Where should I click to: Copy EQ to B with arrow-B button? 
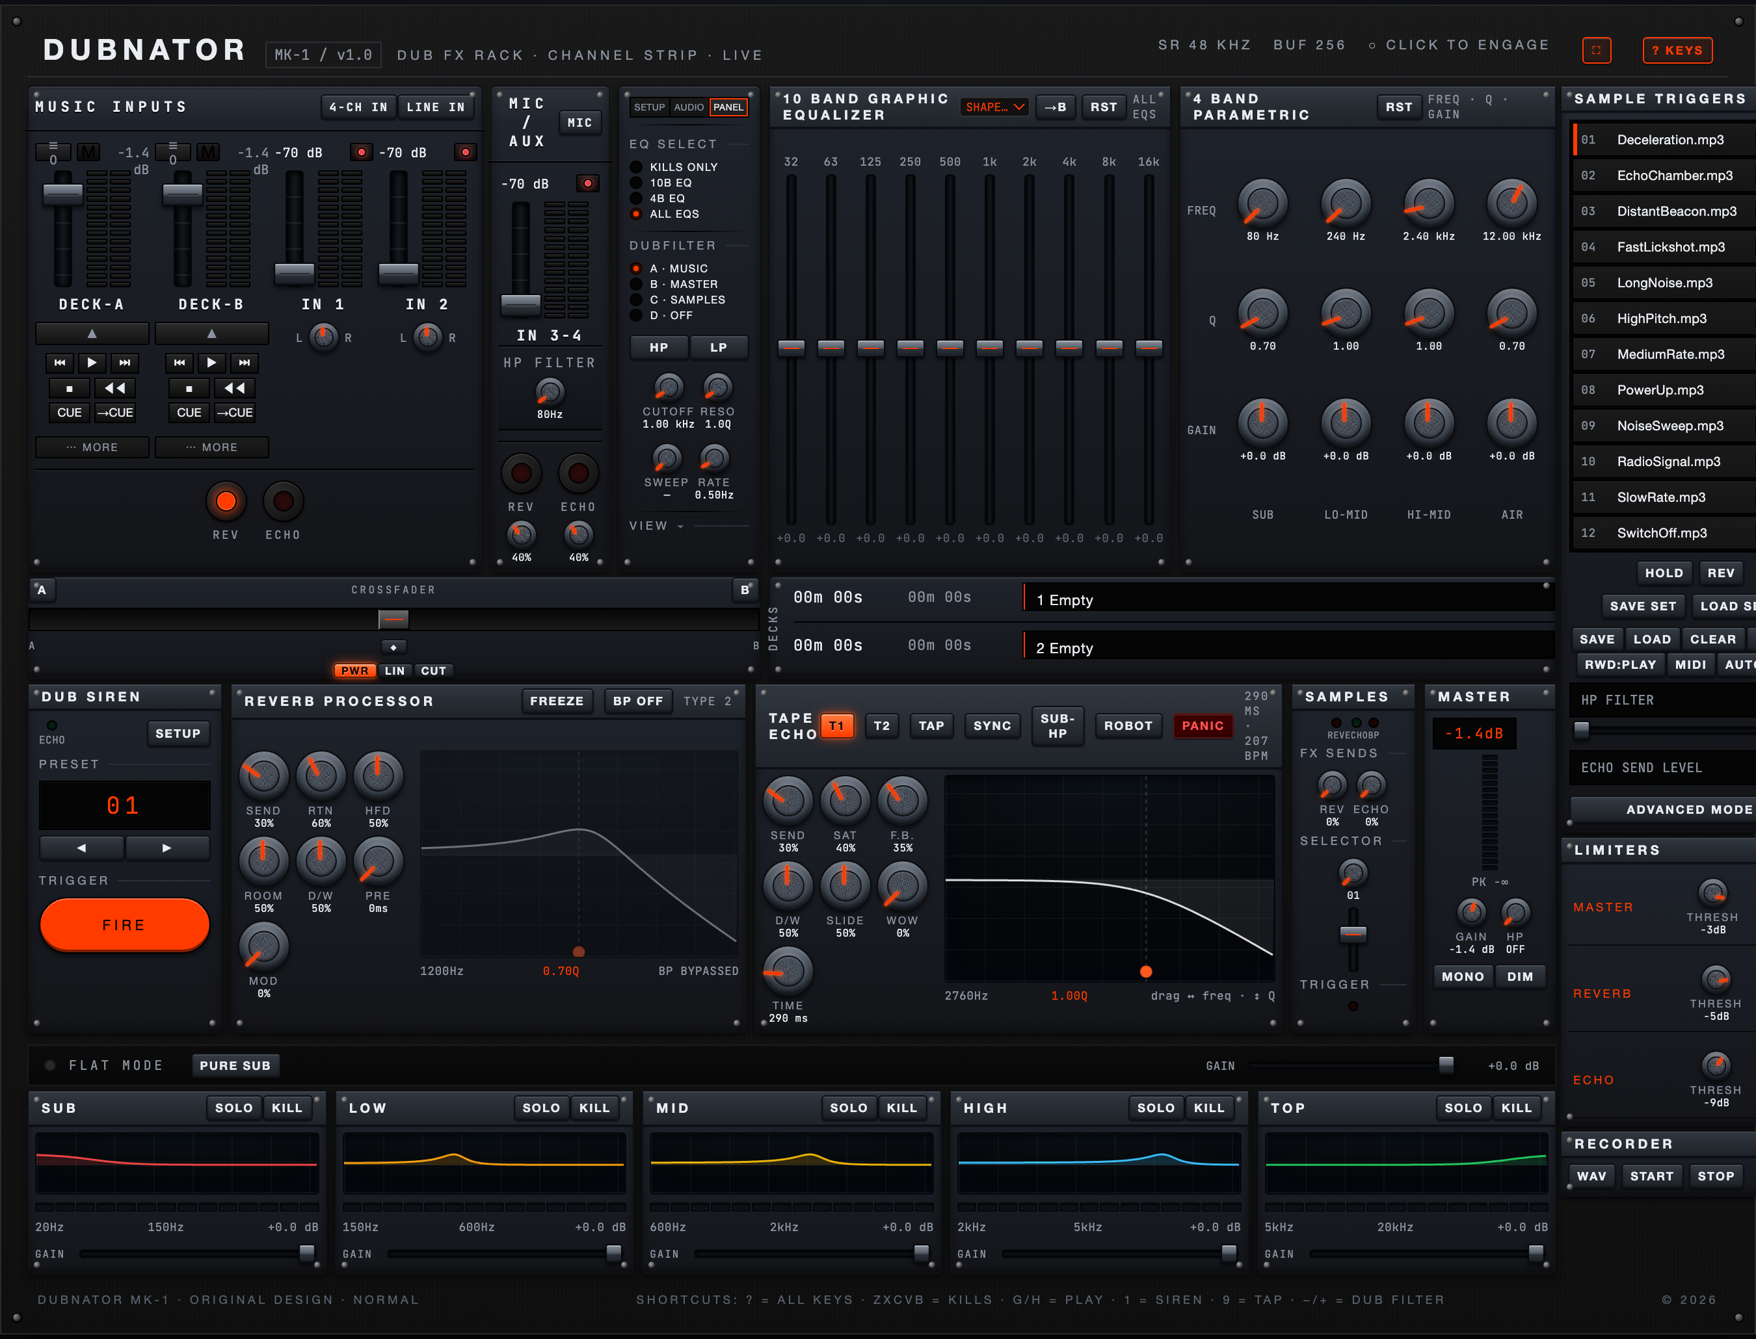(x=1056, y=107)
